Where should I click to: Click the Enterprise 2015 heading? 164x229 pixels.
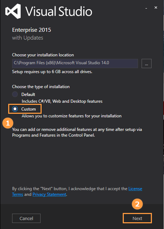point(32,30)
